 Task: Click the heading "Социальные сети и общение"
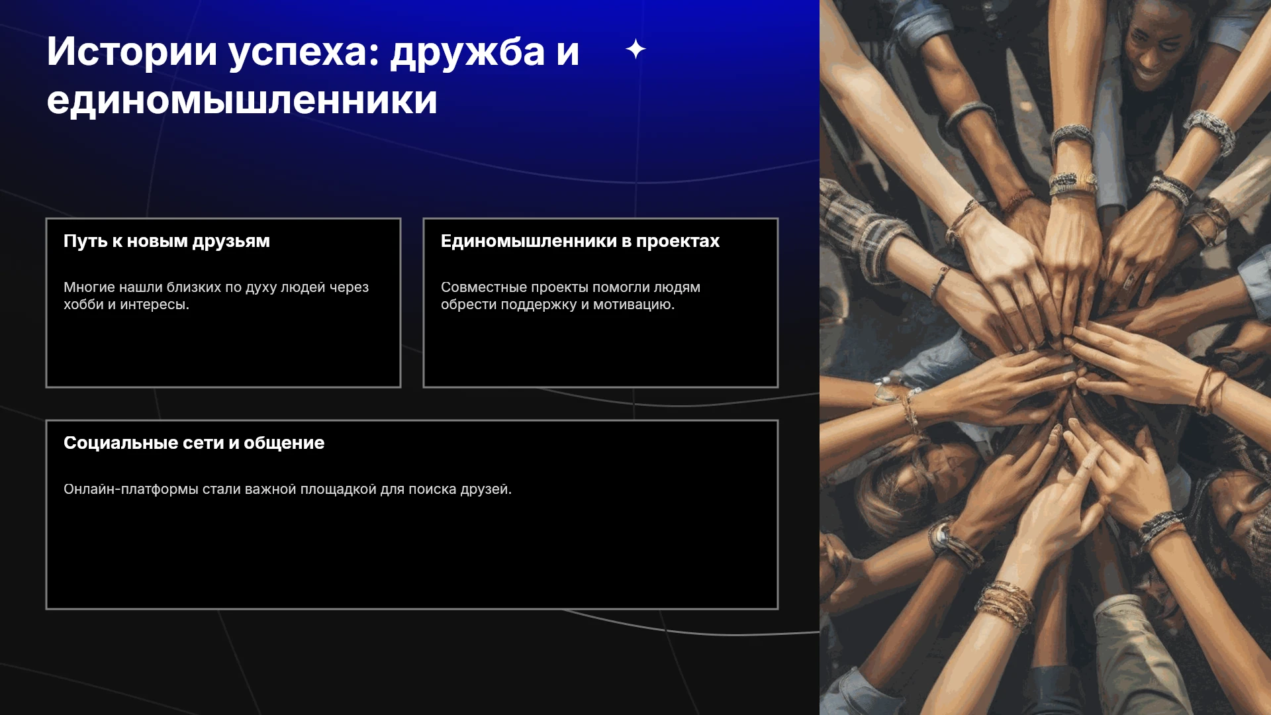[194, 443]
